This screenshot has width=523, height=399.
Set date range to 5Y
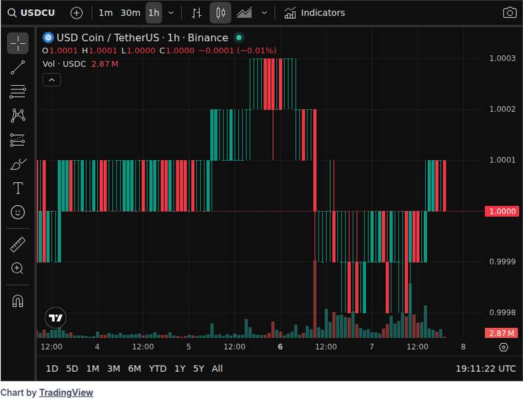point(198,368)
